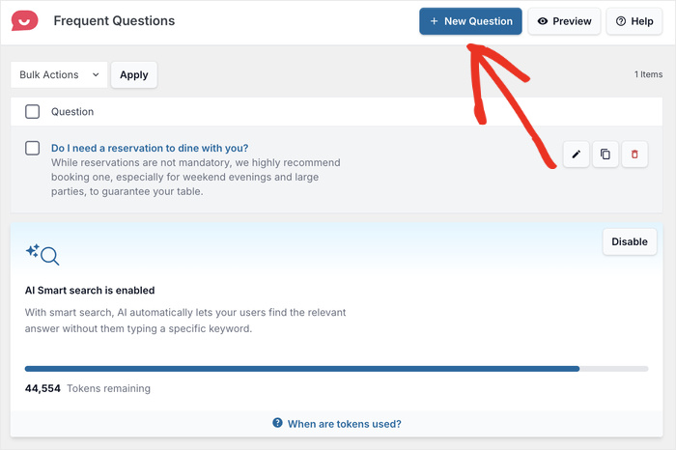Click the Question column header label
This screenshot has width=676, height=450.
(x=72, y=111)
